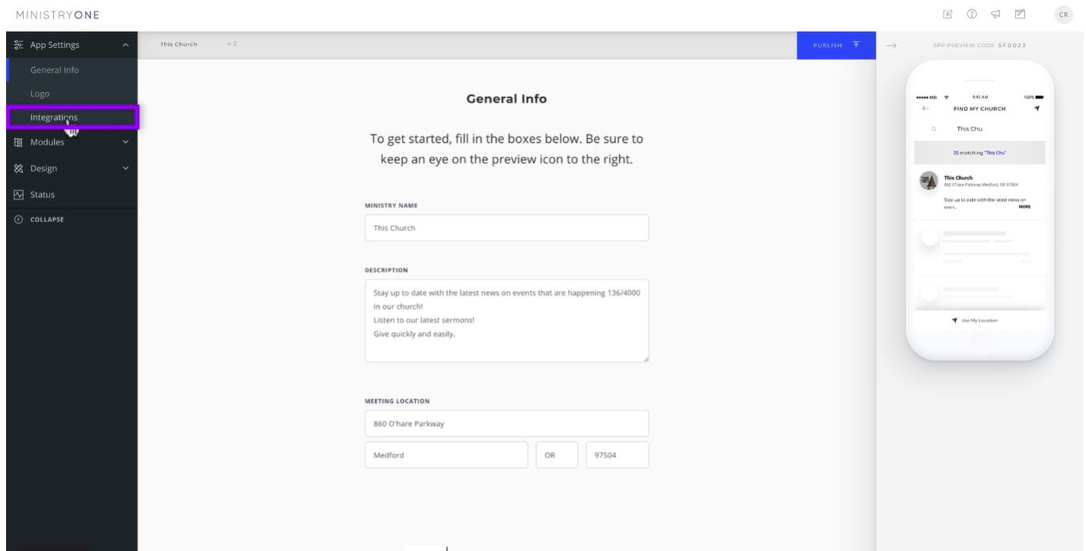Click the 'General Info' page heading

(x=506, y=99)
